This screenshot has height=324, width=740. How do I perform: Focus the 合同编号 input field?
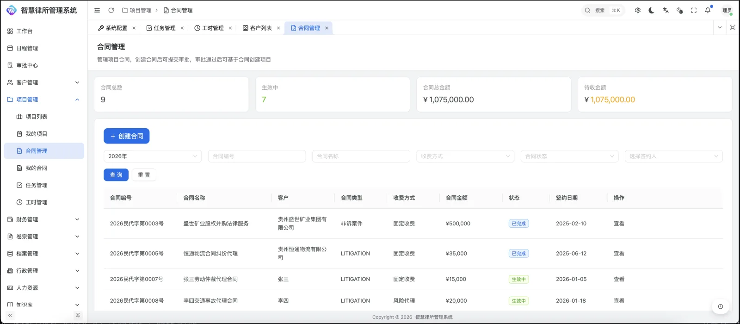point(257,156)
